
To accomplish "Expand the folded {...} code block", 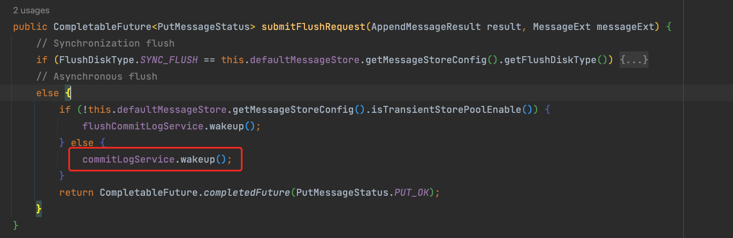I will click(x=634, y=60).
